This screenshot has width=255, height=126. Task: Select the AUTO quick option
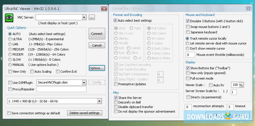pos(10,34)
